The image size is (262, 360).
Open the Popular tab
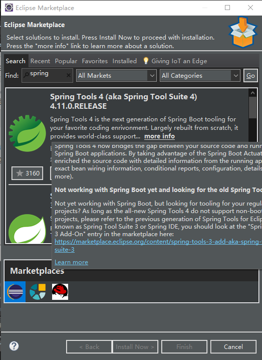coord(66,61)
